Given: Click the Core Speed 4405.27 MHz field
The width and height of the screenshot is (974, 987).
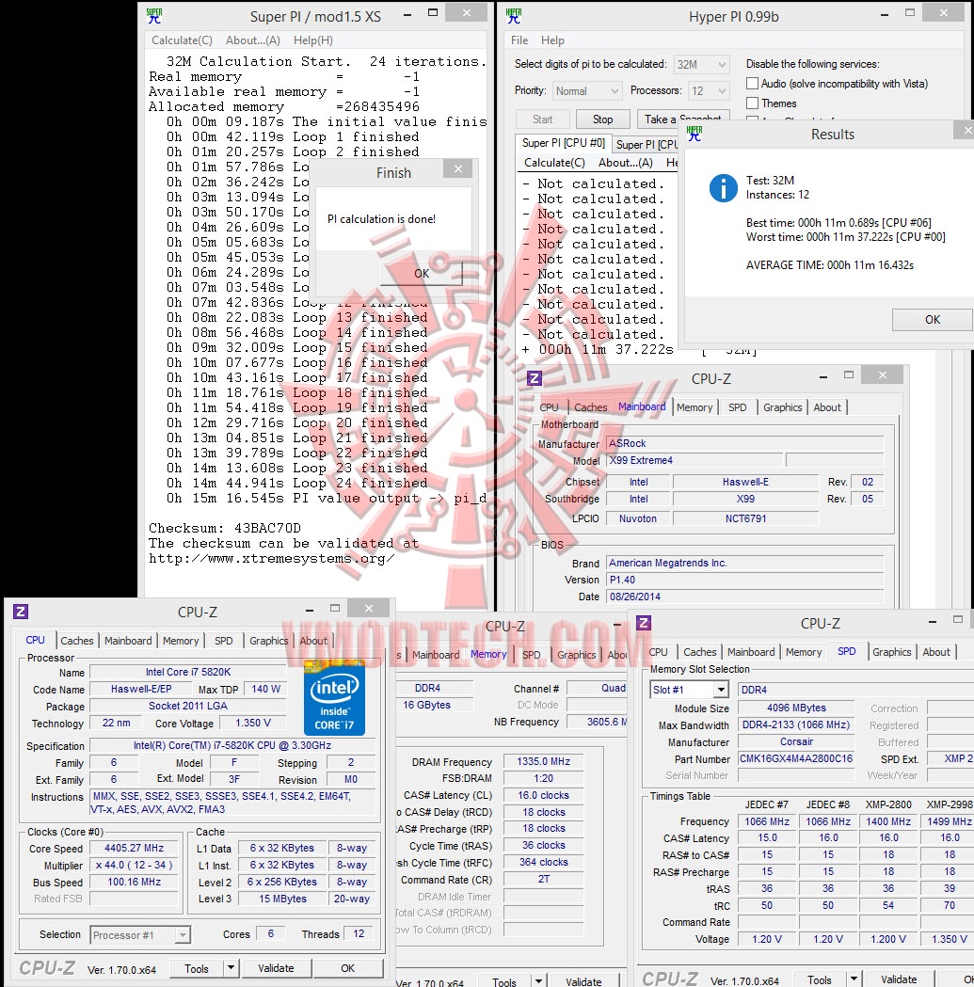Looking at the screenshot, I should pyautogui.click(x=134, y=848).
